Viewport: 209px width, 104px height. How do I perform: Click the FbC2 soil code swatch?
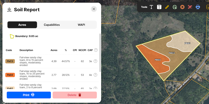[10, 61]
